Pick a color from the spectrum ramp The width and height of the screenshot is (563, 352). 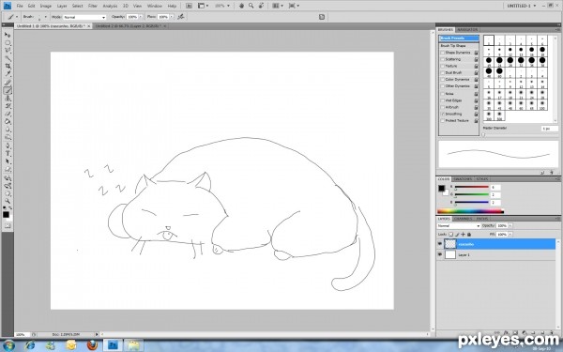pos(470,211)
